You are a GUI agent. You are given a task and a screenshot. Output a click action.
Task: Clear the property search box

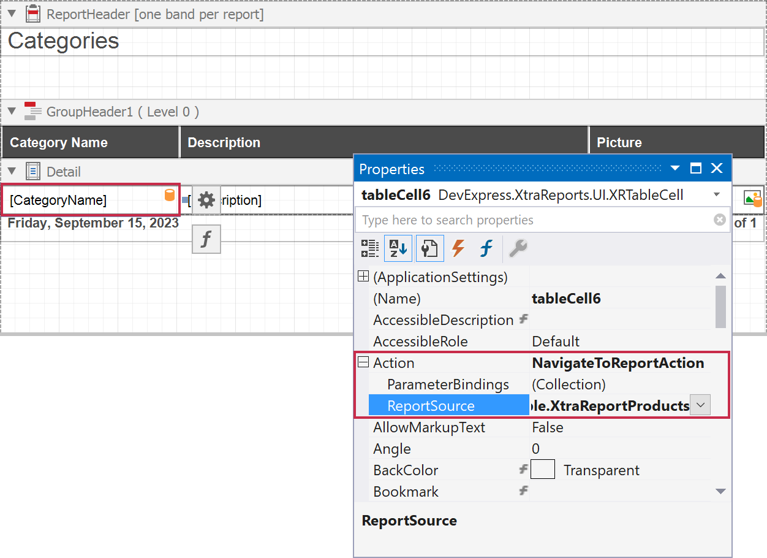pyautogui.click(x=720, y=220)
